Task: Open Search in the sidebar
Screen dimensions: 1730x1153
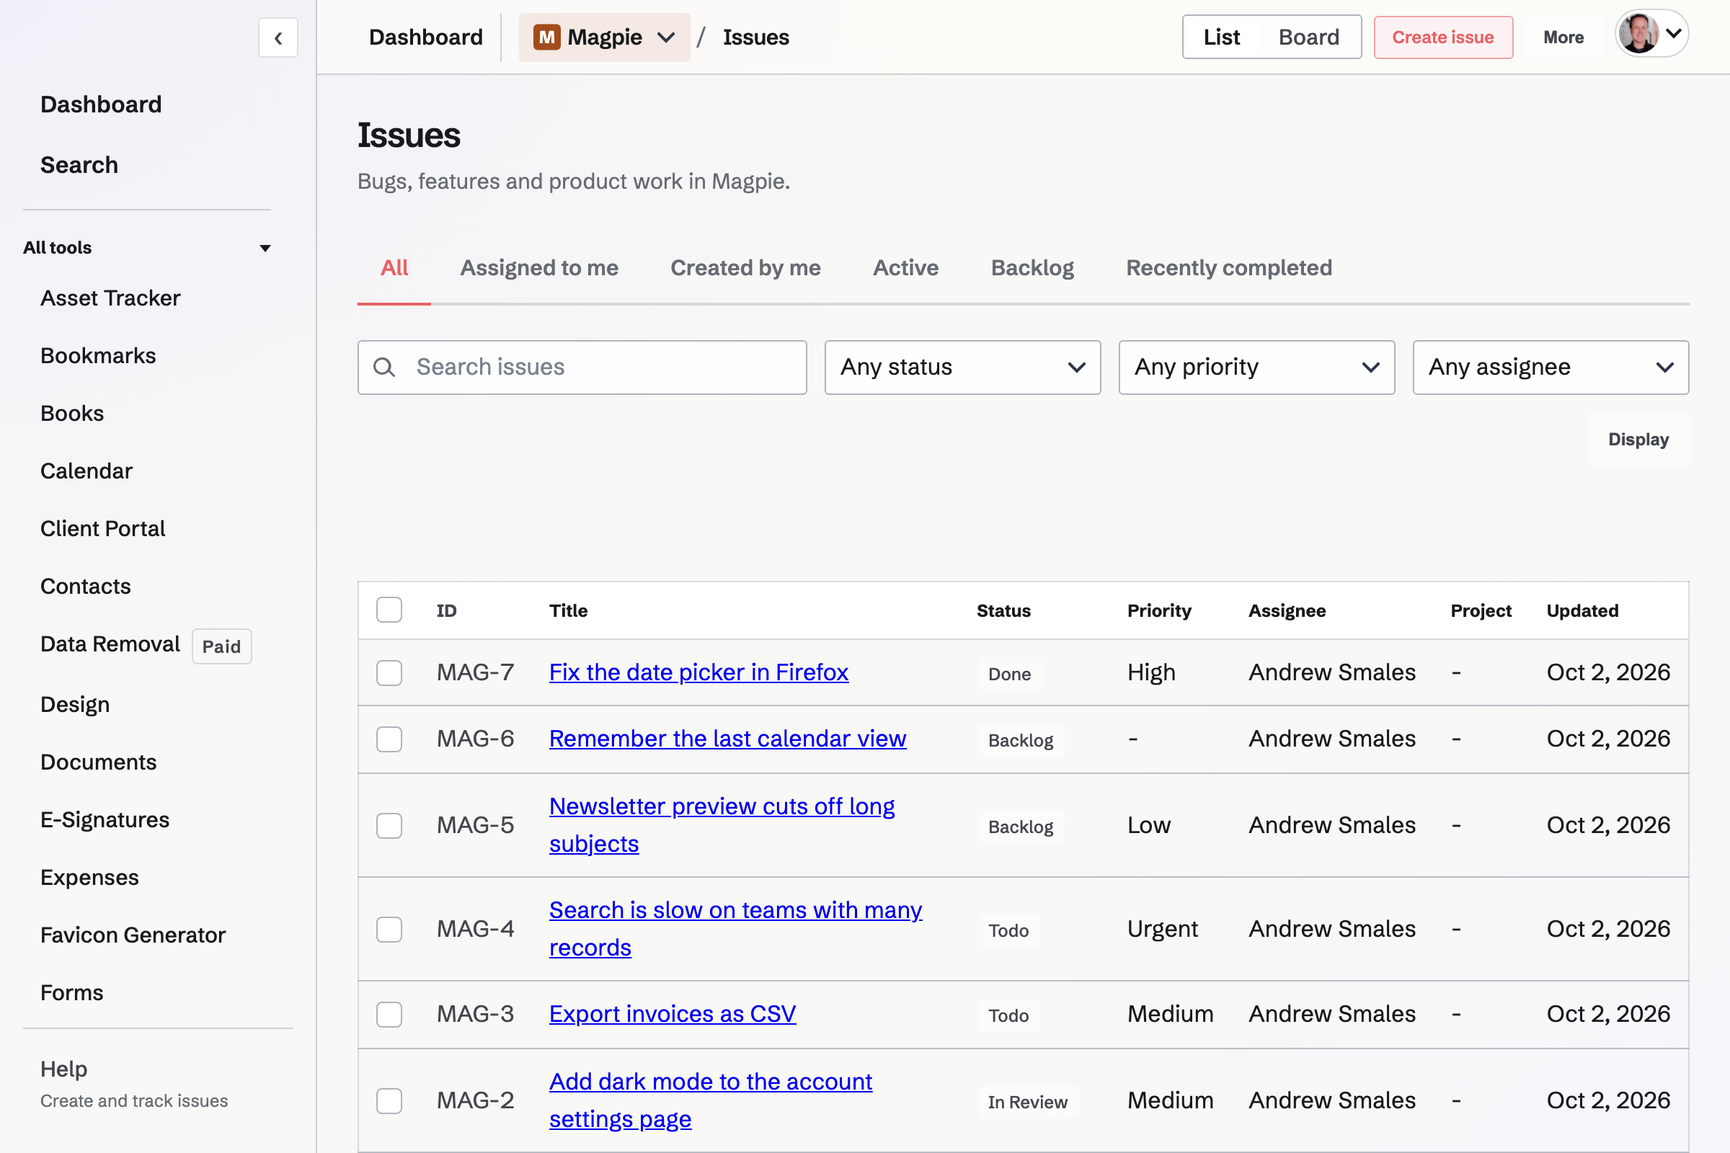Action: click(79, 165)
